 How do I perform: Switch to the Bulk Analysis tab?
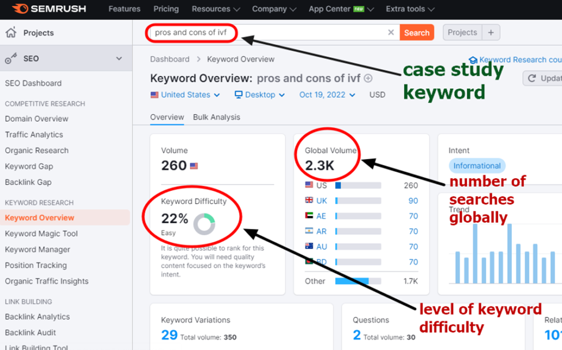click(x=216, y=117)
